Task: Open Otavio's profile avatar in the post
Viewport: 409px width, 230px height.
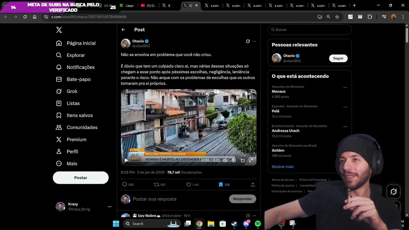Action: 126,43
